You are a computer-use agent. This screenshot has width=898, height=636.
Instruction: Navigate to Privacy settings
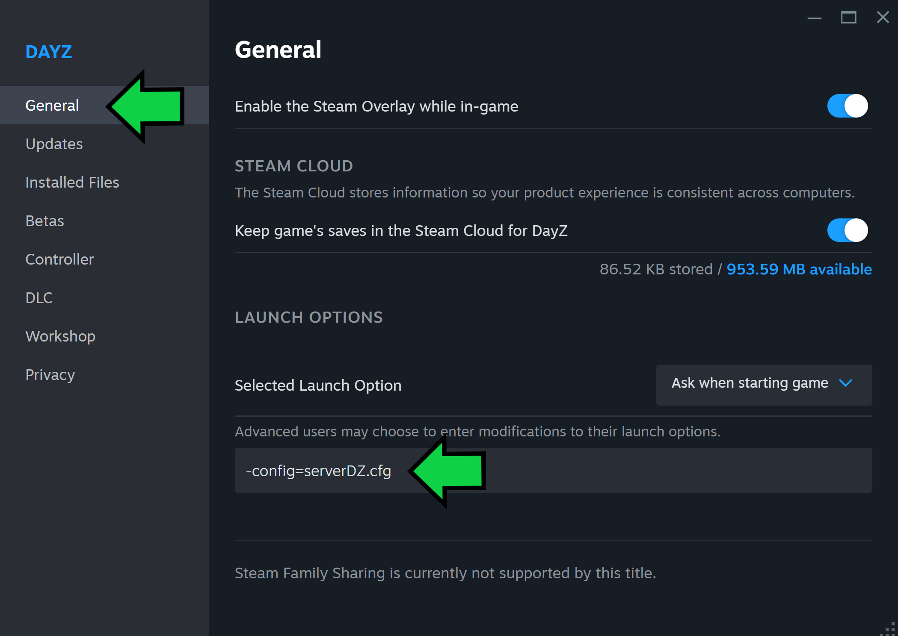click(x=50, y=375)
